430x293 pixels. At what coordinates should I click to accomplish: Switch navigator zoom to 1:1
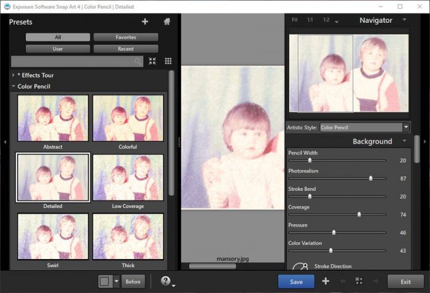click(310, 20)
